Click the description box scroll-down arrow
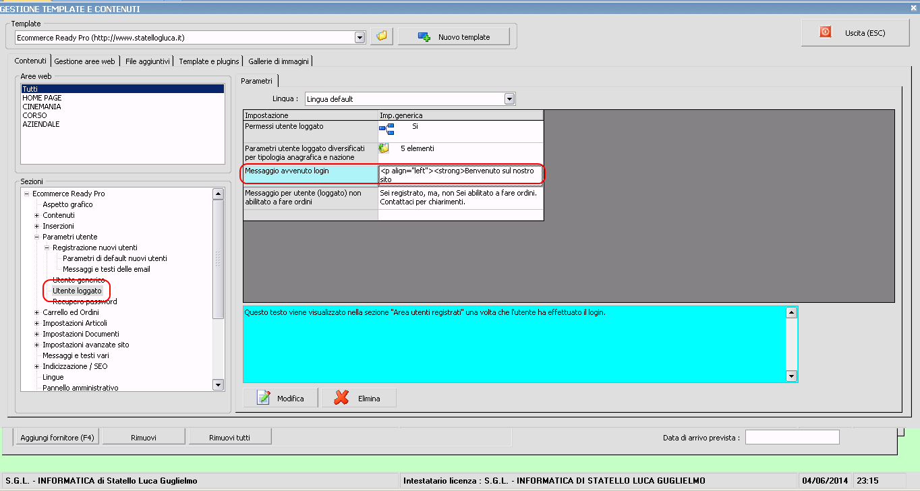The image size is (920, 491). point(792,376)
